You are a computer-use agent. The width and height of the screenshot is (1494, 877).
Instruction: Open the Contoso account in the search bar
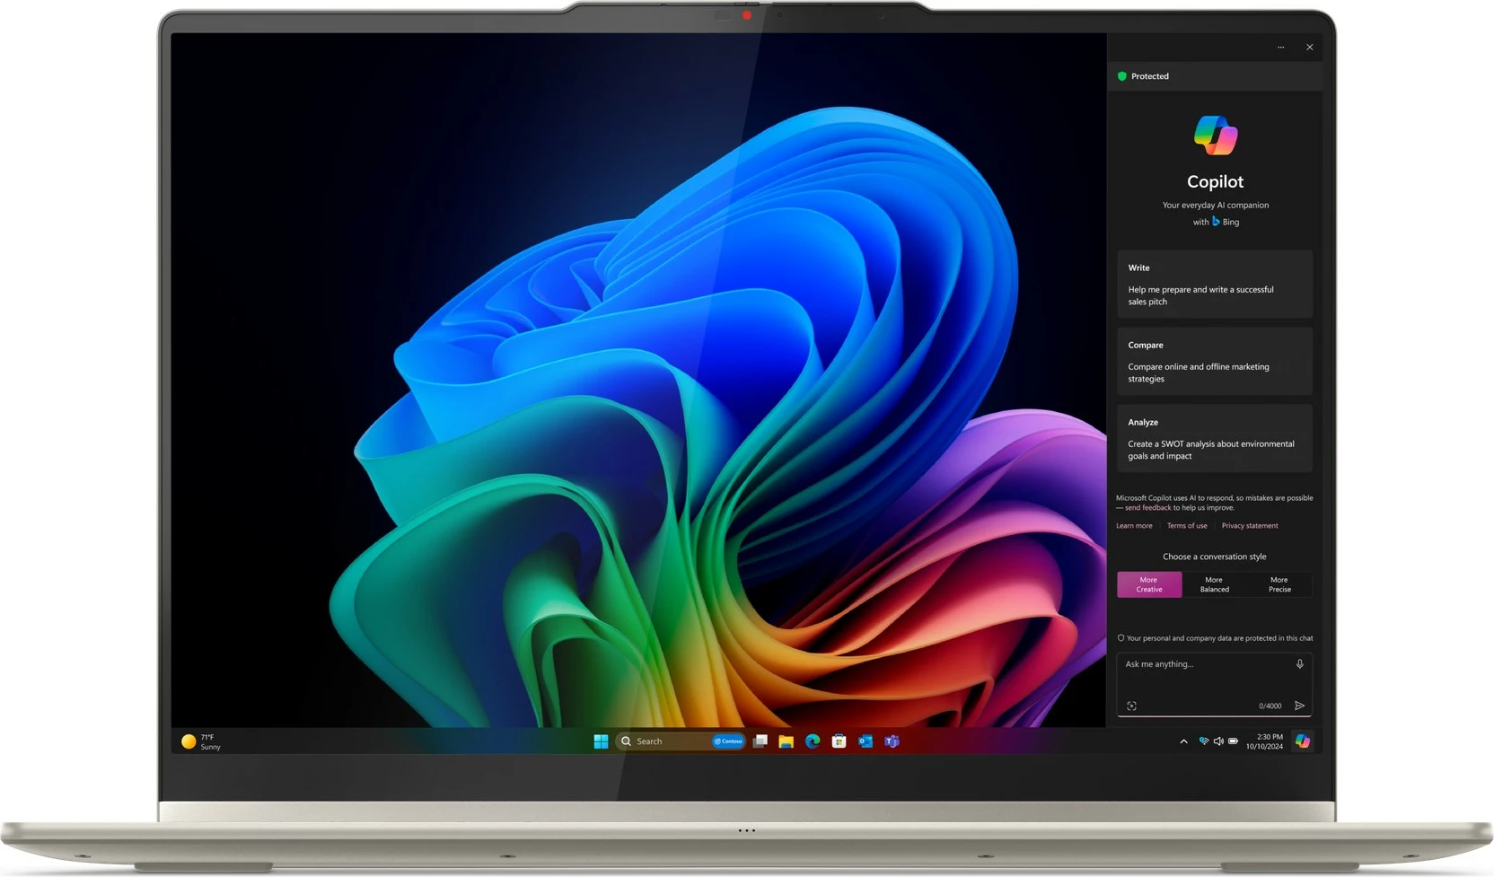click(728, 741)
